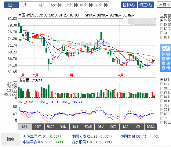Enable the bottom BOLL checkbox in side list
171x148 pixels.
162,122
